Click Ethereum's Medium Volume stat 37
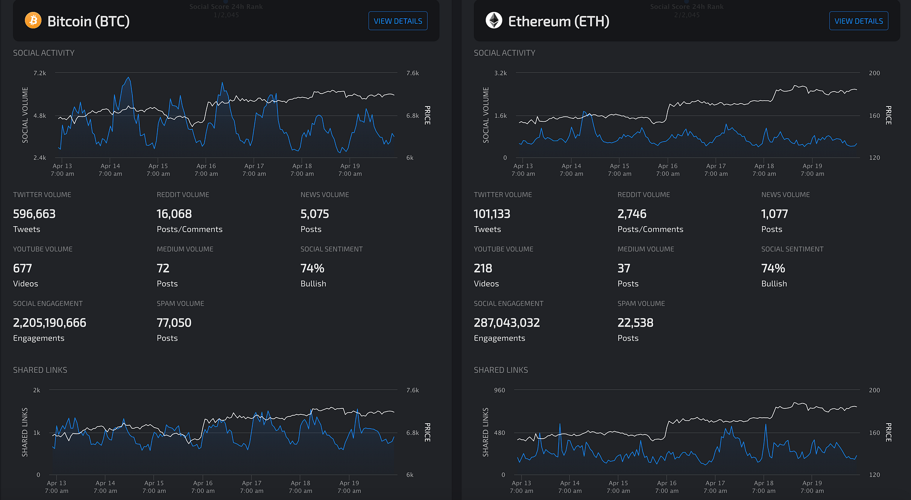The image size is (911, 500). (x=624, y=268)
